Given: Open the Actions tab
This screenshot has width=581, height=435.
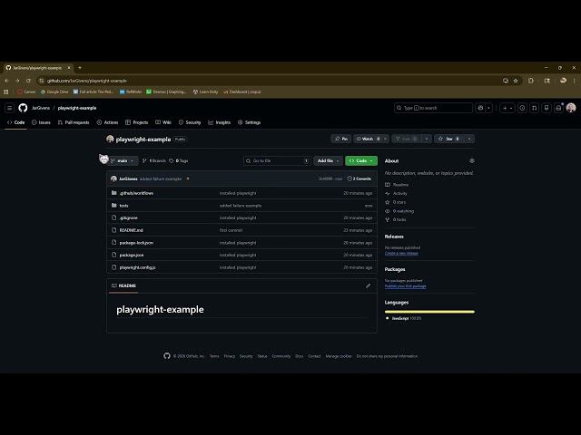Looking at the screenshot, I should (x=107, y=122).
